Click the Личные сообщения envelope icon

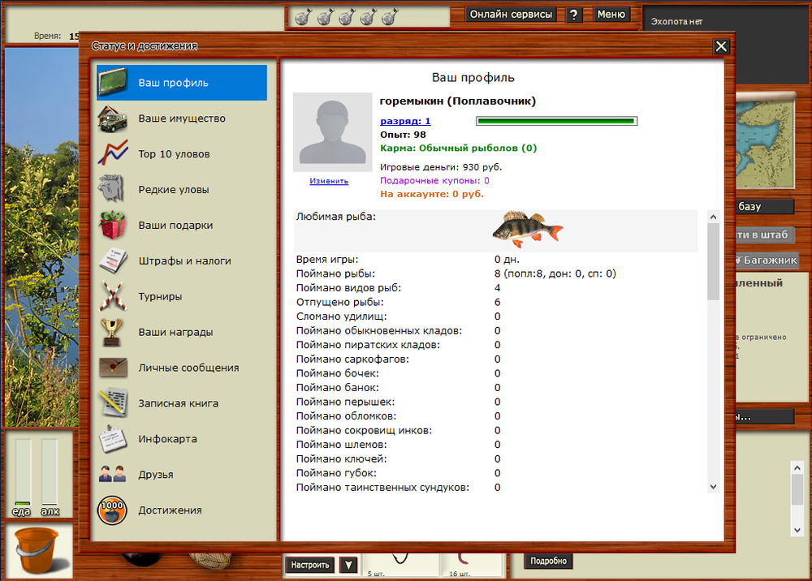[x=113, y=368]
